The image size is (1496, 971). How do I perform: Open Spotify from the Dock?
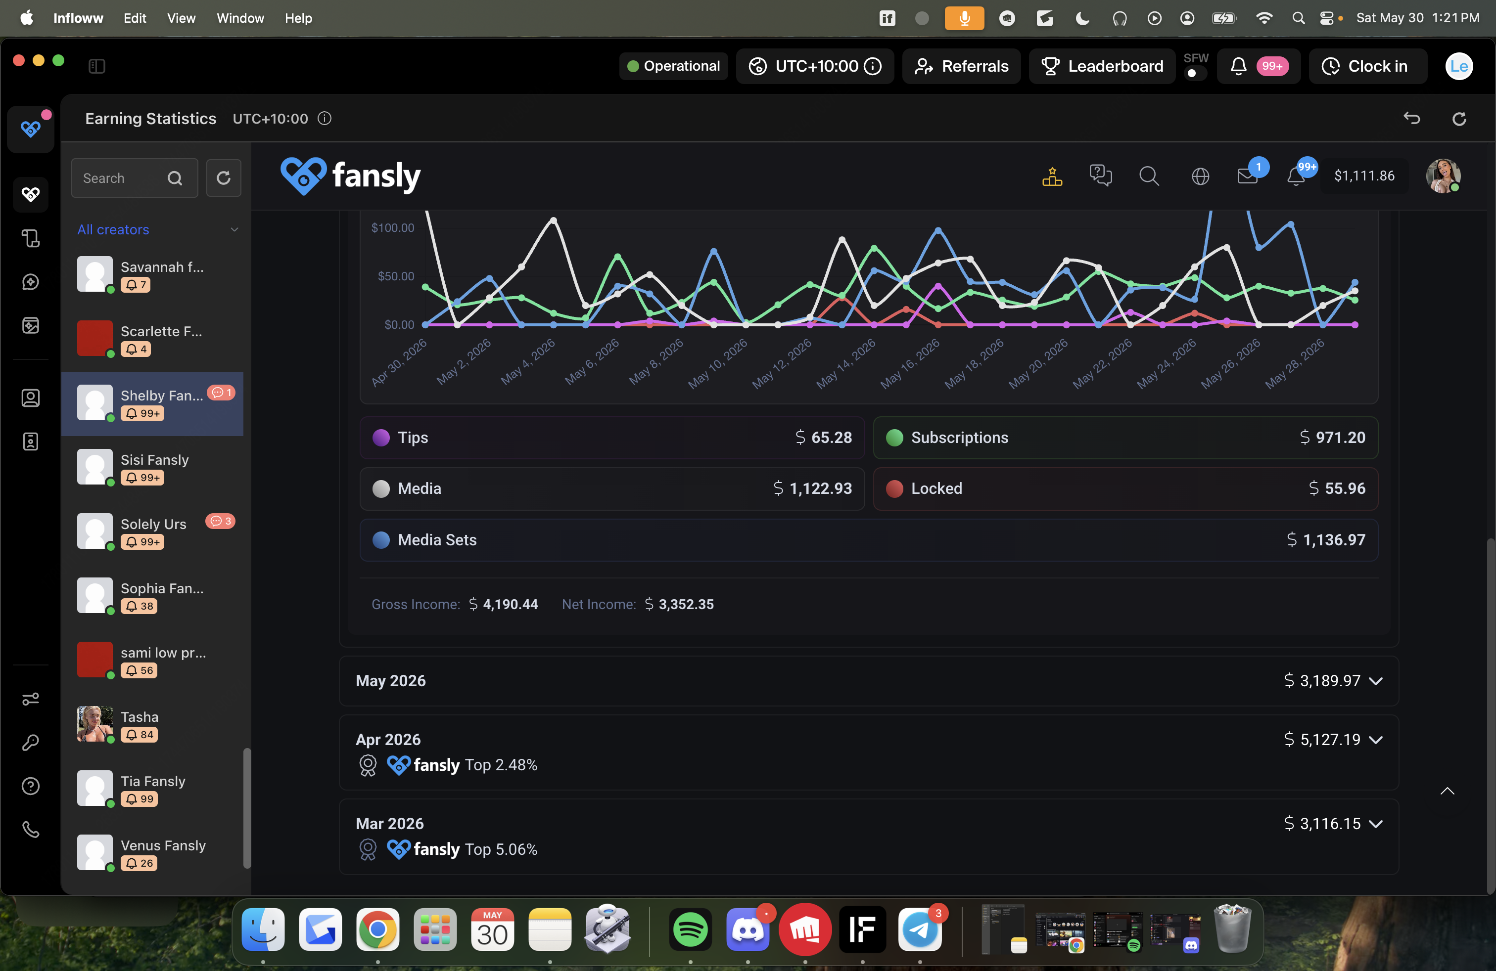point(690,929)
